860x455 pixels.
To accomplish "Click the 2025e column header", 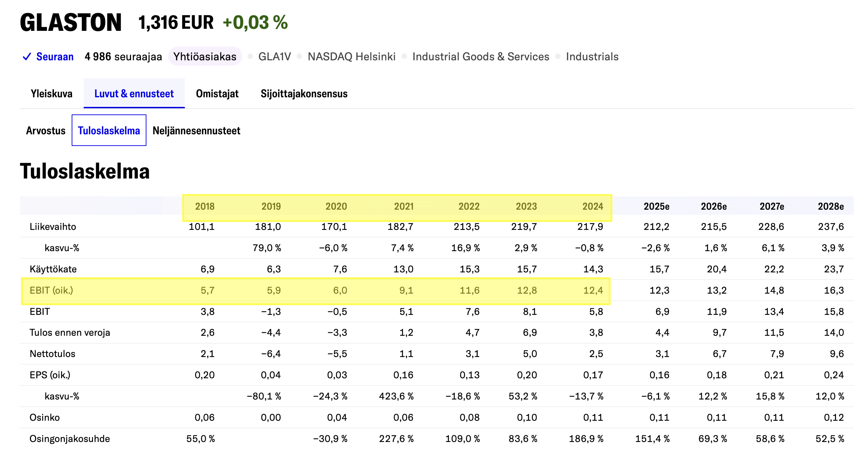I will pyautogui.click(x=656, y=206).
